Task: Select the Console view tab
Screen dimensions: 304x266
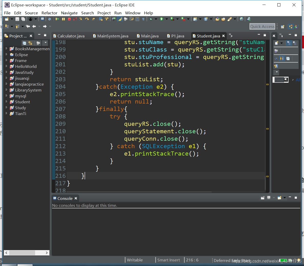Action: pyautogui.click(x=63, y=198)
